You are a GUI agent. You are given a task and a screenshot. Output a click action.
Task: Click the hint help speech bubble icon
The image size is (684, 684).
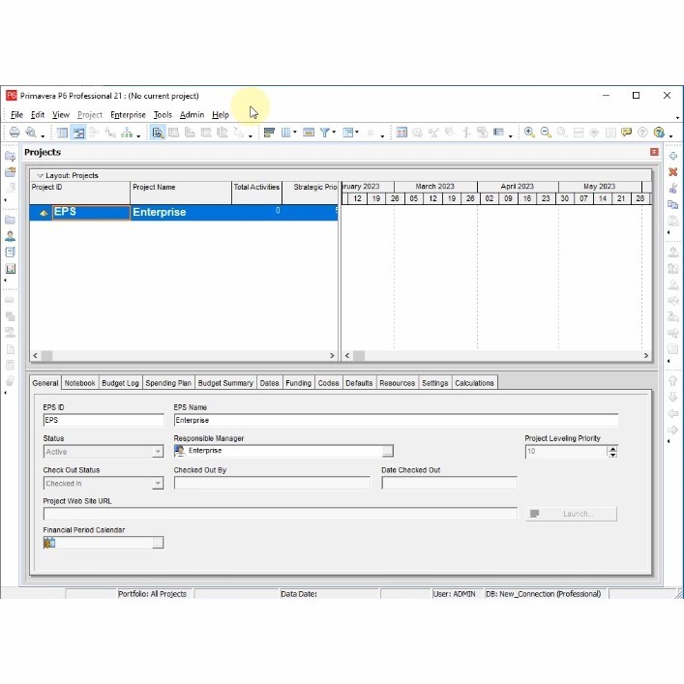pos(626,133)
